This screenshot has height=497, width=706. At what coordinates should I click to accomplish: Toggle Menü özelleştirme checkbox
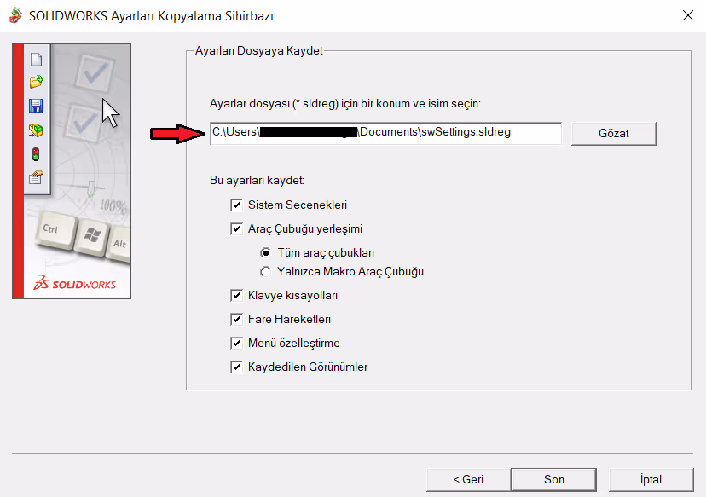pyautogui.click(x=236, y=344)
